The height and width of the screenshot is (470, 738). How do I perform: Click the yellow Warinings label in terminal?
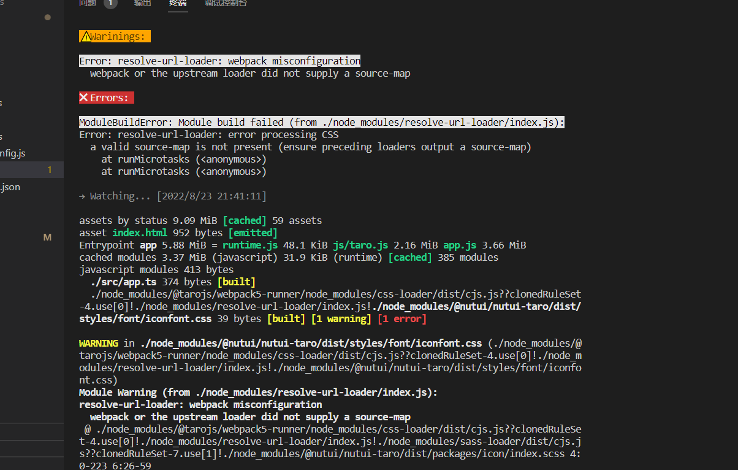pyautogui.click(x=115, y=36)
